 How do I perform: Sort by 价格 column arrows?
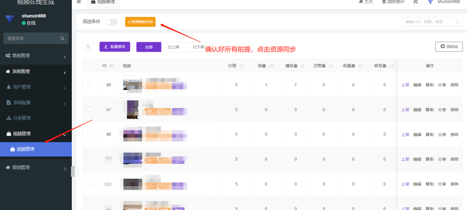[242, 66]
